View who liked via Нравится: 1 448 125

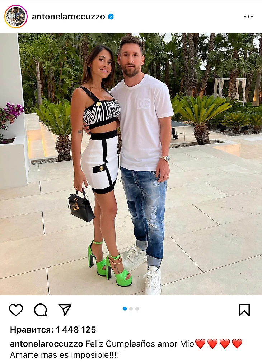coord(53,330)
